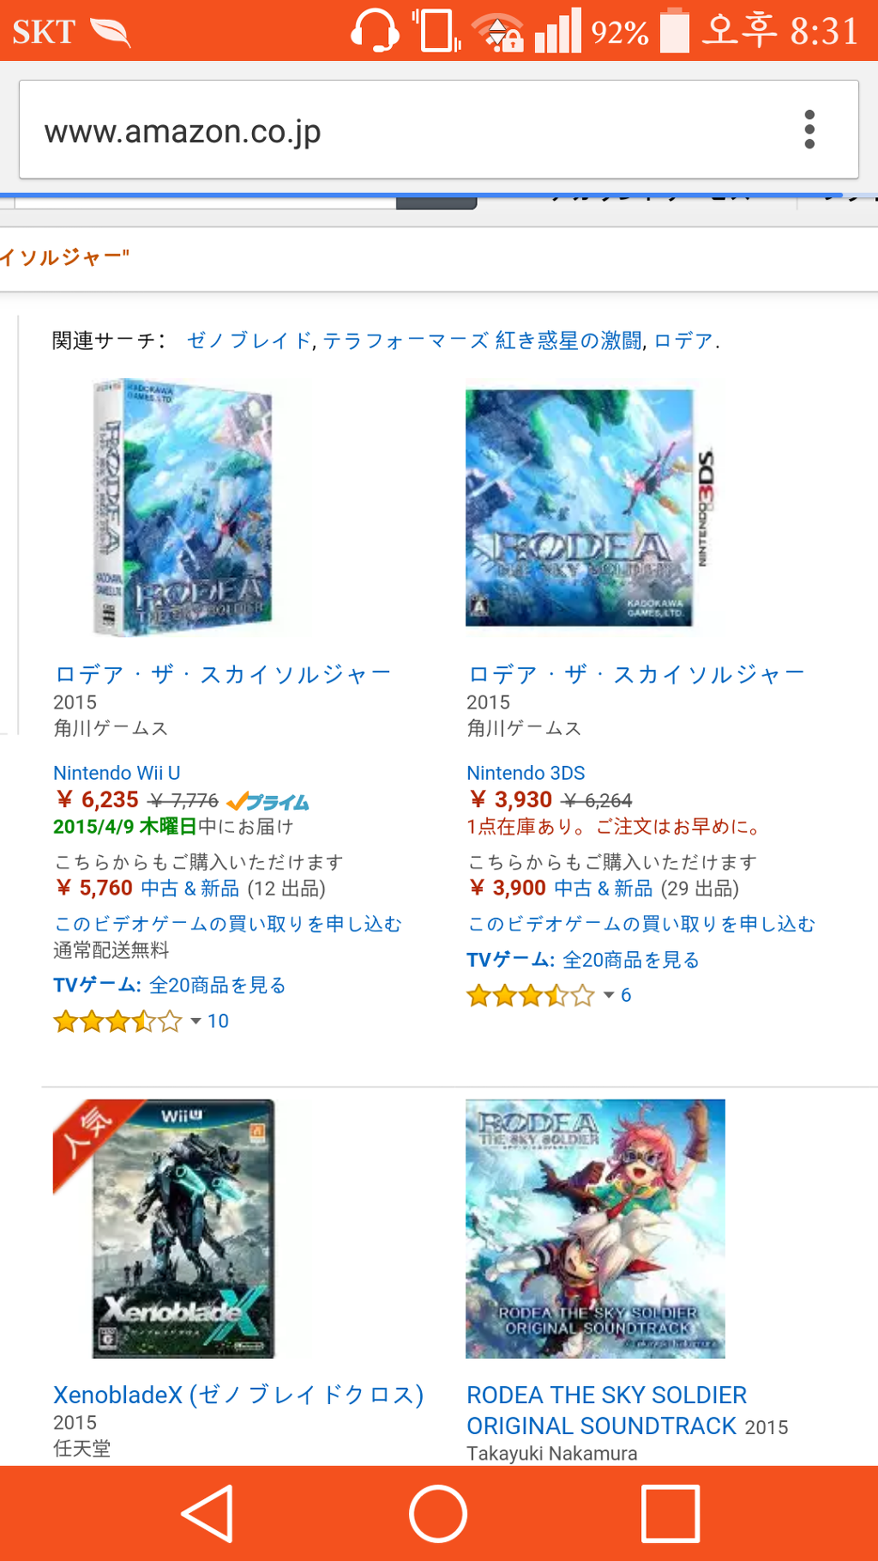Image resolution: width=878 pixels, height=1561 pixels.
Task: Open related search ゼノブレイド link
Action: pos(250,341)
